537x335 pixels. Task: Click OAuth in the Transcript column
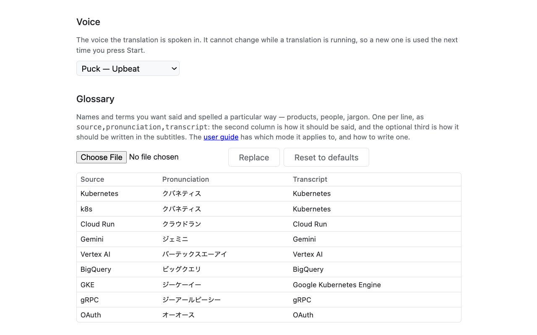point(375,315)
